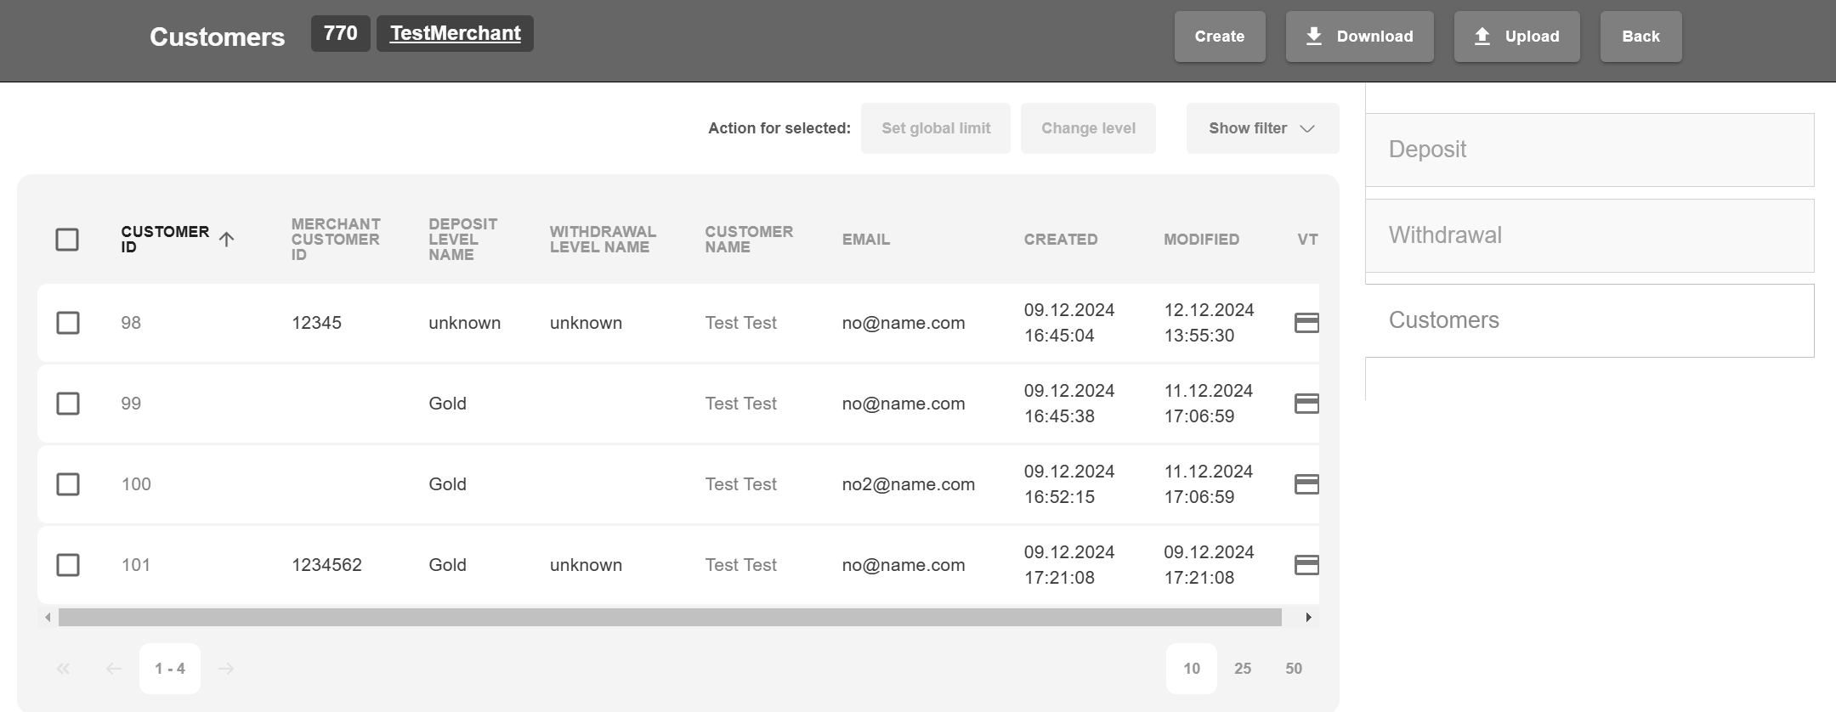The image size is (1836, 712).
Task: Toggle the select-all checkbox in table header
Action: click(x=67, y=240)
